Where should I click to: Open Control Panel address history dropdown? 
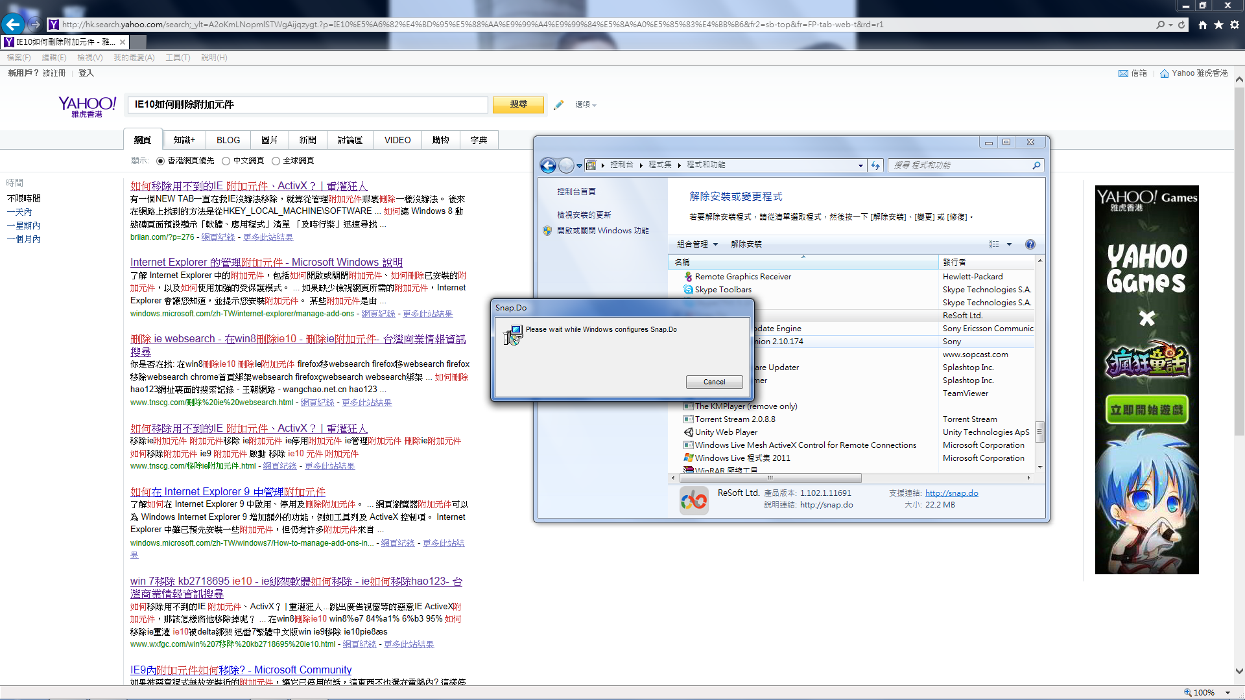[x=860, y=165]
